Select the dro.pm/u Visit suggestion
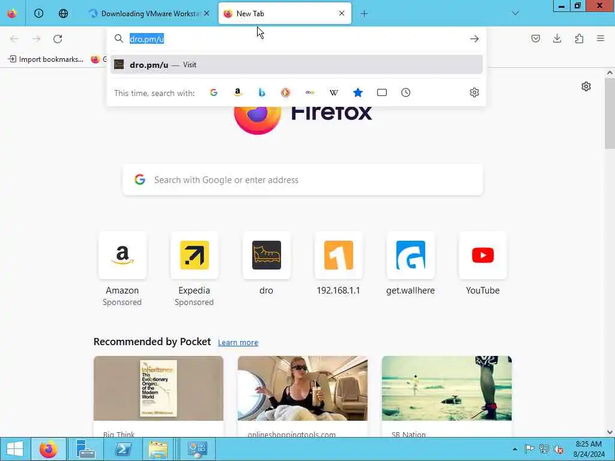615x461 pixels. [x=296, y=65]
